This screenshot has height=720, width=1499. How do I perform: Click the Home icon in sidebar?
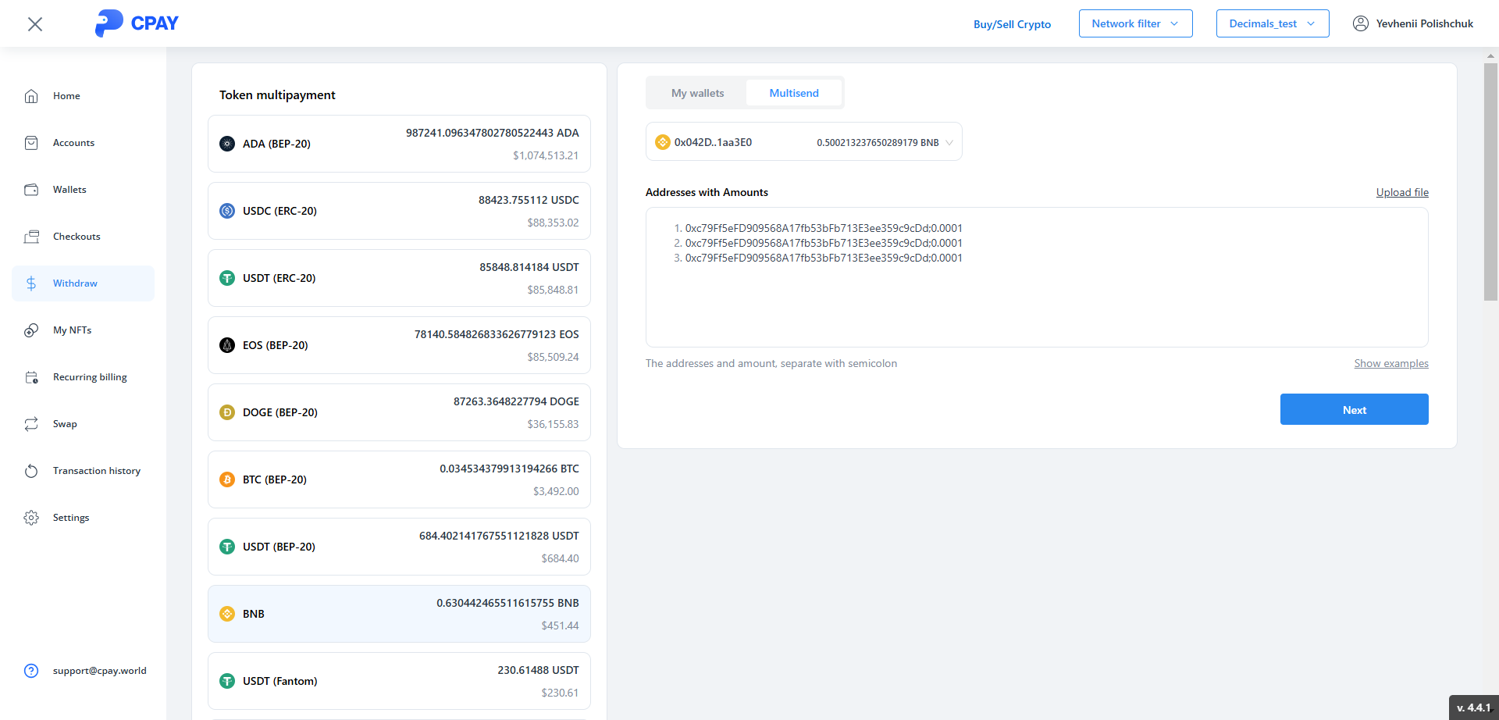click(x=31, y=96)
